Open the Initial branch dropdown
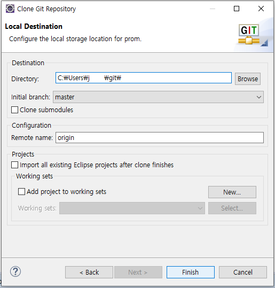Viewport: 275px width, 288px height. [x=158, y=97]
